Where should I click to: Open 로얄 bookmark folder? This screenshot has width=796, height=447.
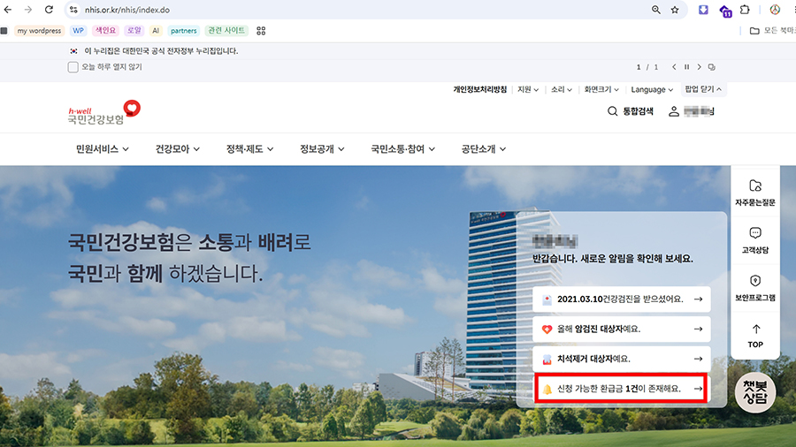pyautogui.click(x=134, y=31)
